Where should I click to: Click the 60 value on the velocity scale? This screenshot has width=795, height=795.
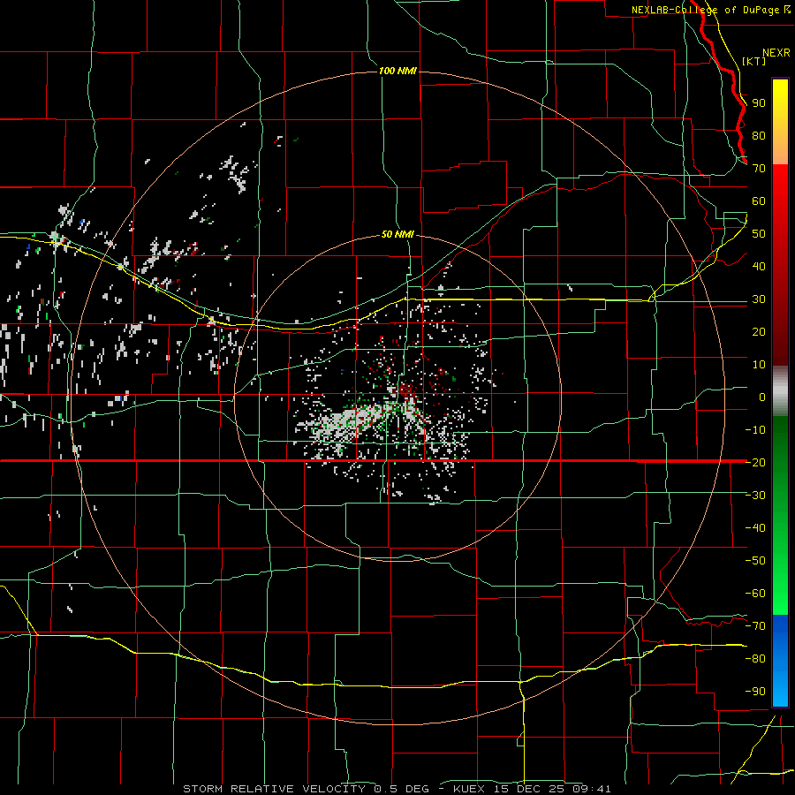click(x=759, y=201)
